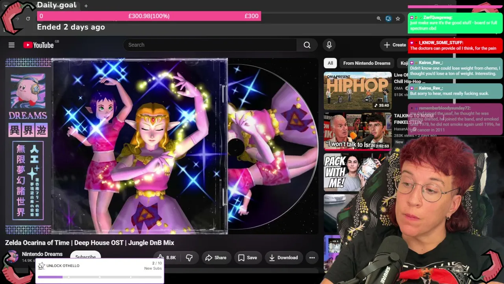Screen dimensions: 504x284
Task: Share the Zelda Ocarina of Time video
Action: pos(216,258)
